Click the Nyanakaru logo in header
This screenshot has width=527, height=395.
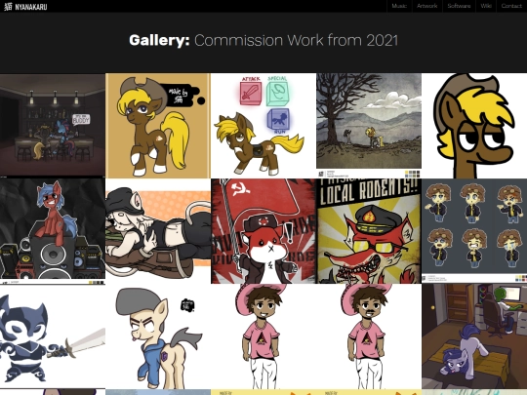tap(25, 7)
